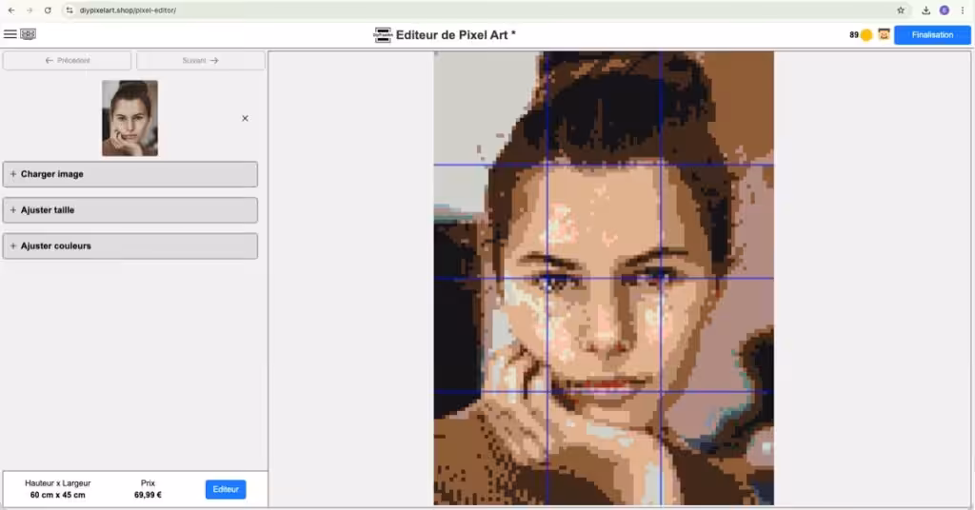The height and width of the screenshot is (510, 975).
Task: Click the Editeur de Pixel Art title
Action: click(456, 35)
